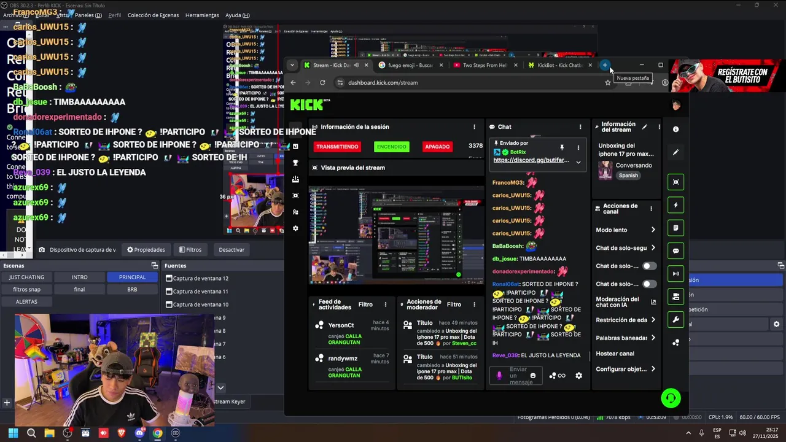Open Chrome tab search dropdown arrow
Image resolution: width=786 pixels, height=442 pixels.
tap(292, 65)
